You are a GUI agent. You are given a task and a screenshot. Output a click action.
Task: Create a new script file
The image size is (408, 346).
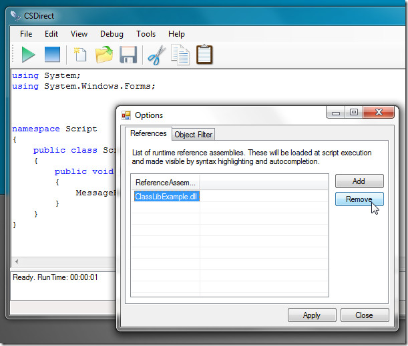pos(80,55)
